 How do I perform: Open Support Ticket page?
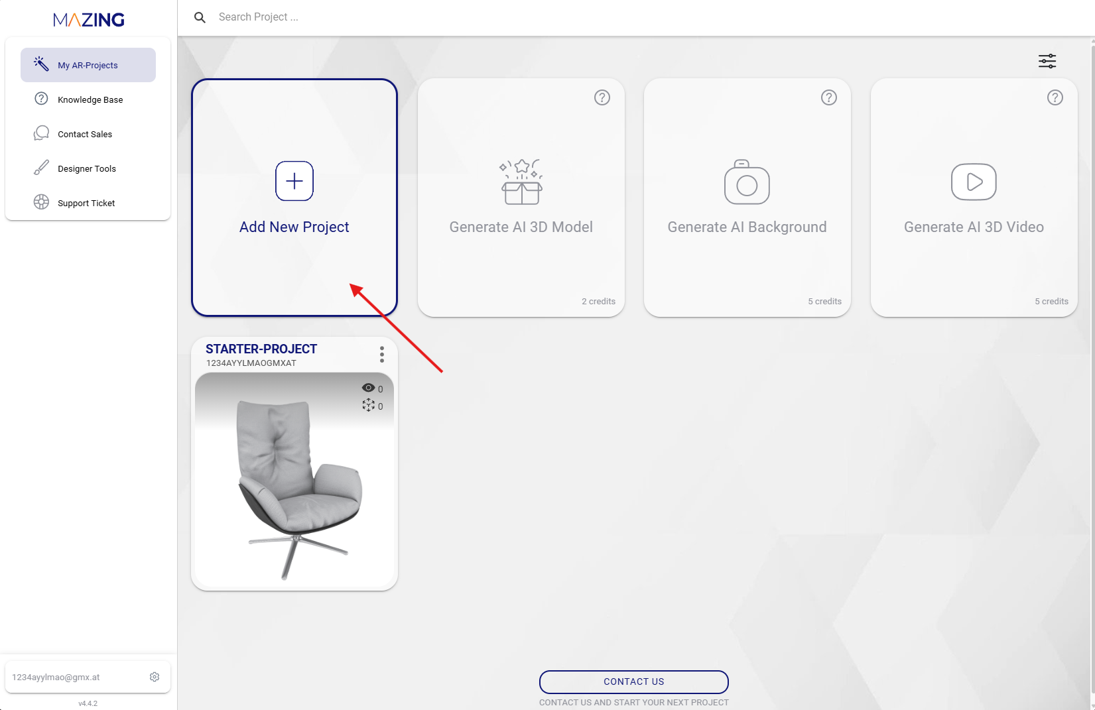(x=86, y=203)
